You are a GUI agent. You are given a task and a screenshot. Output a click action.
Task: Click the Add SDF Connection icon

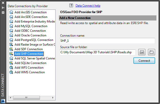click(x=11, y=49)
